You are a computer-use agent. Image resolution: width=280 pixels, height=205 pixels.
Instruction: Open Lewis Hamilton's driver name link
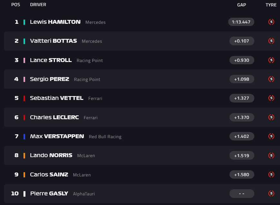[x=55, y=22]
